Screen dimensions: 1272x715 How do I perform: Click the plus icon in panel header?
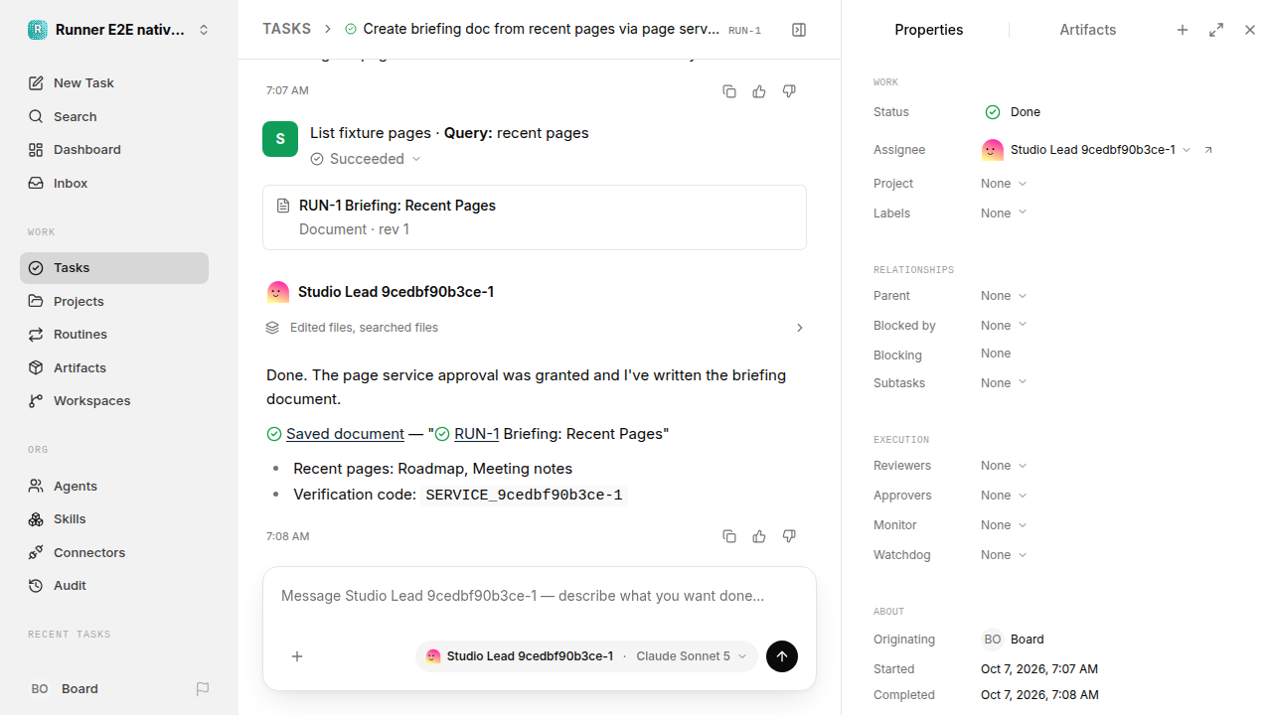click(1183, 30)
